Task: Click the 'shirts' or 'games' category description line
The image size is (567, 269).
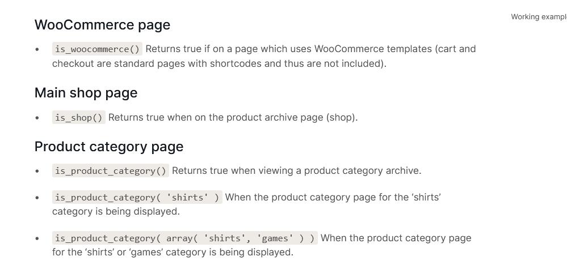Action: 173,252
